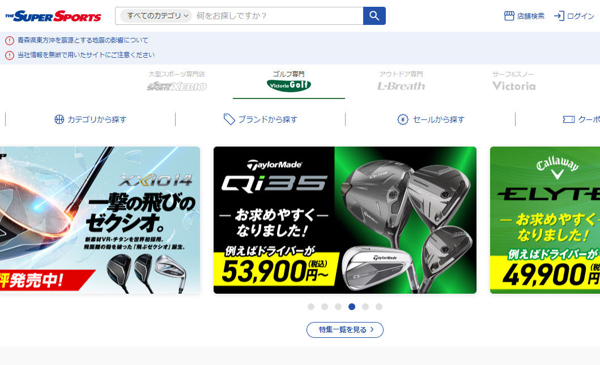The image size is (600, 365).
Task: Click the login arrow icon
Action: point(559,16)
